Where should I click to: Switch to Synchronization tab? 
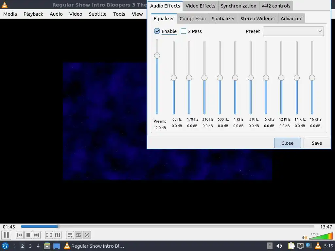(238, 6)
